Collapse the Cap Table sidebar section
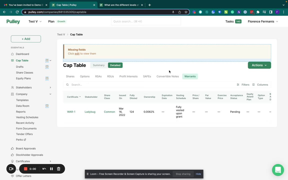Screen dimensions: 288x180 (50, 60)
